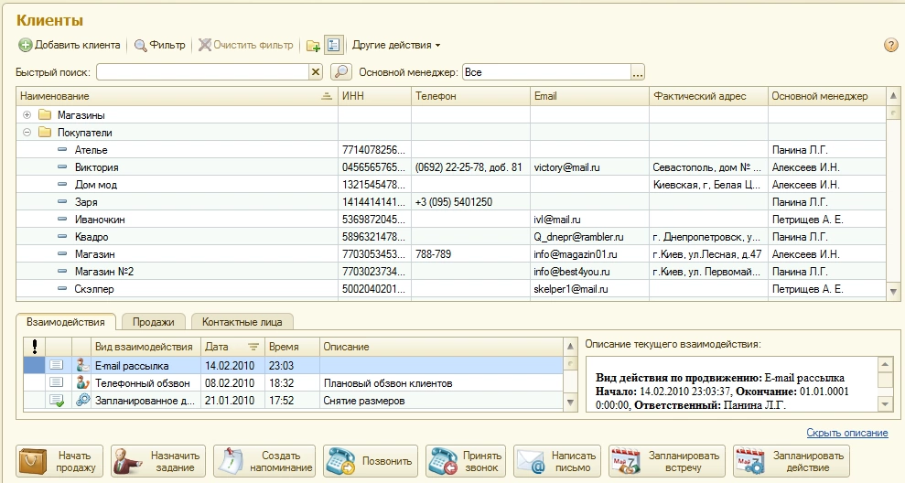Screen dimensions: 905x483
Task: Click the Скрыть описание link
Action: 847,433
